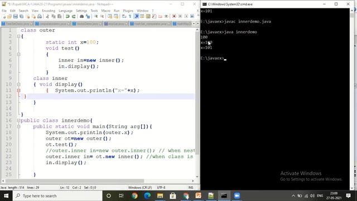Click the Open file toolbar icon
The image size is (357, 201).
point(9,16)
